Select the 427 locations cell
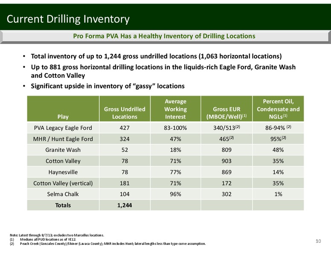This screenshot has width=331, height=256. [125, 128]
